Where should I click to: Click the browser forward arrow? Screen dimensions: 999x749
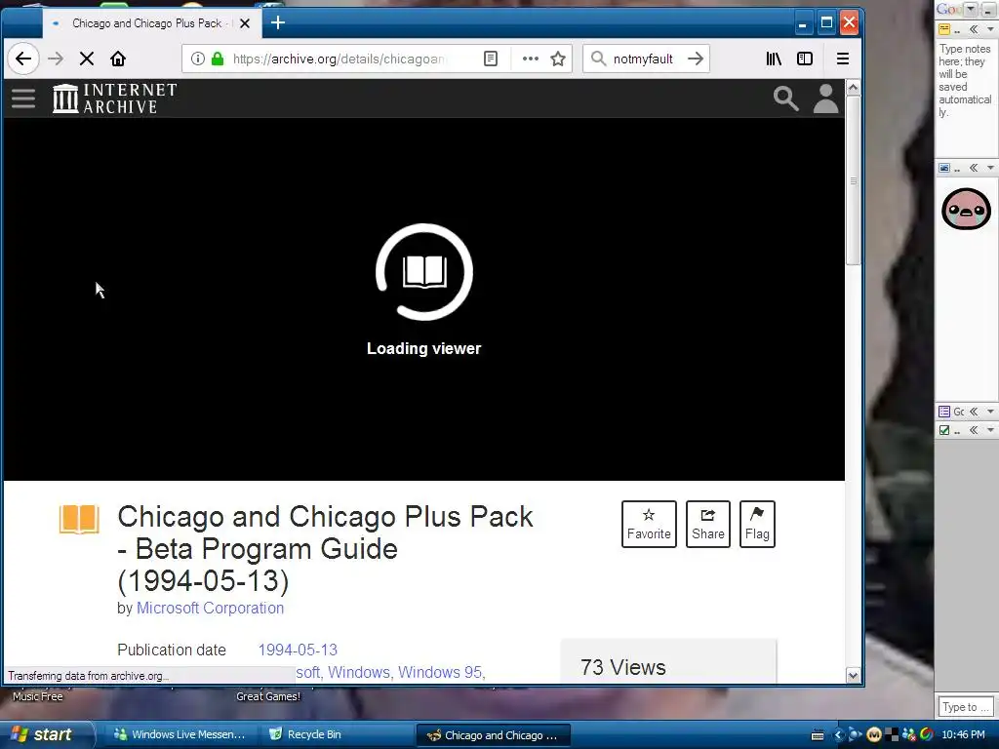[56, 59]
